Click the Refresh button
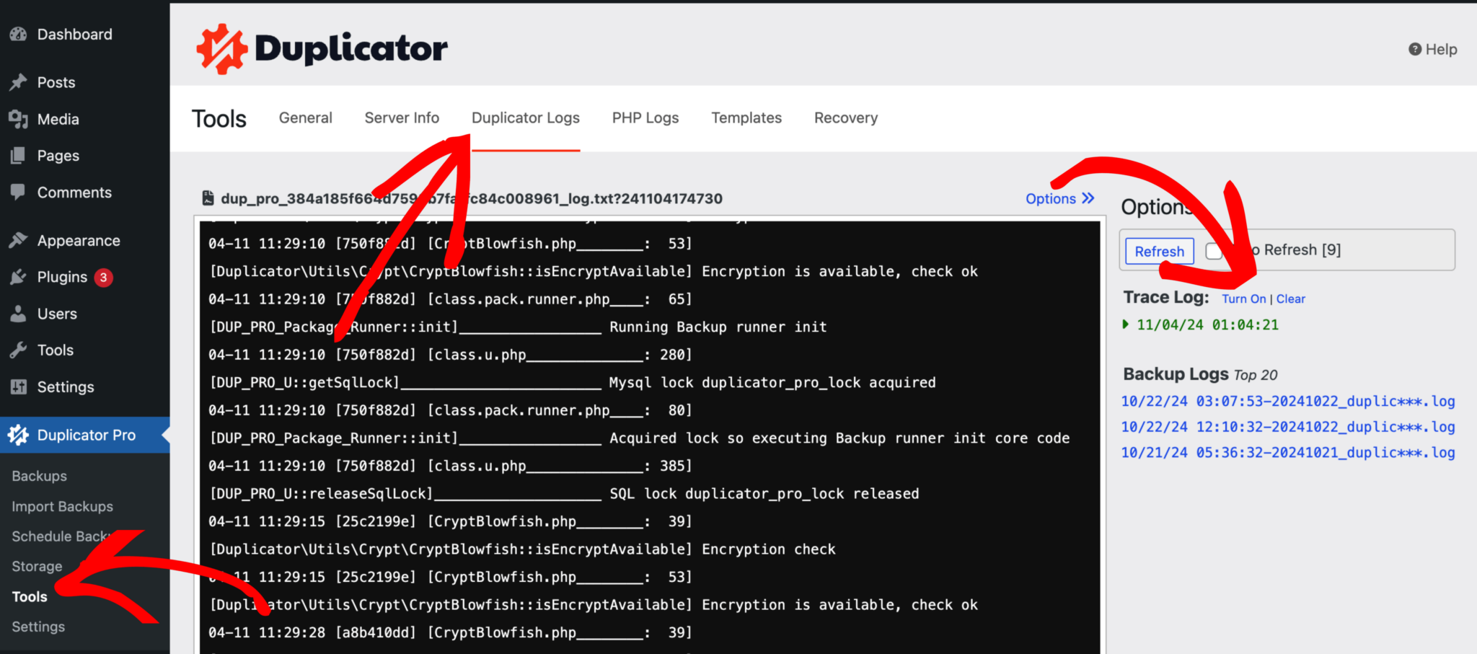This screenshot has width=1477, height=654. (x=1158, y=251)
